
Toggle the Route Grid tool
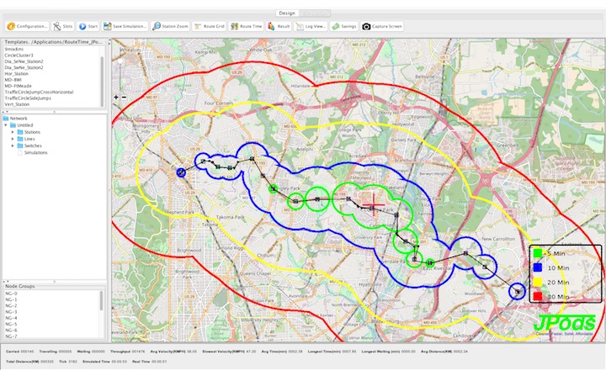(x=210, y=26)
